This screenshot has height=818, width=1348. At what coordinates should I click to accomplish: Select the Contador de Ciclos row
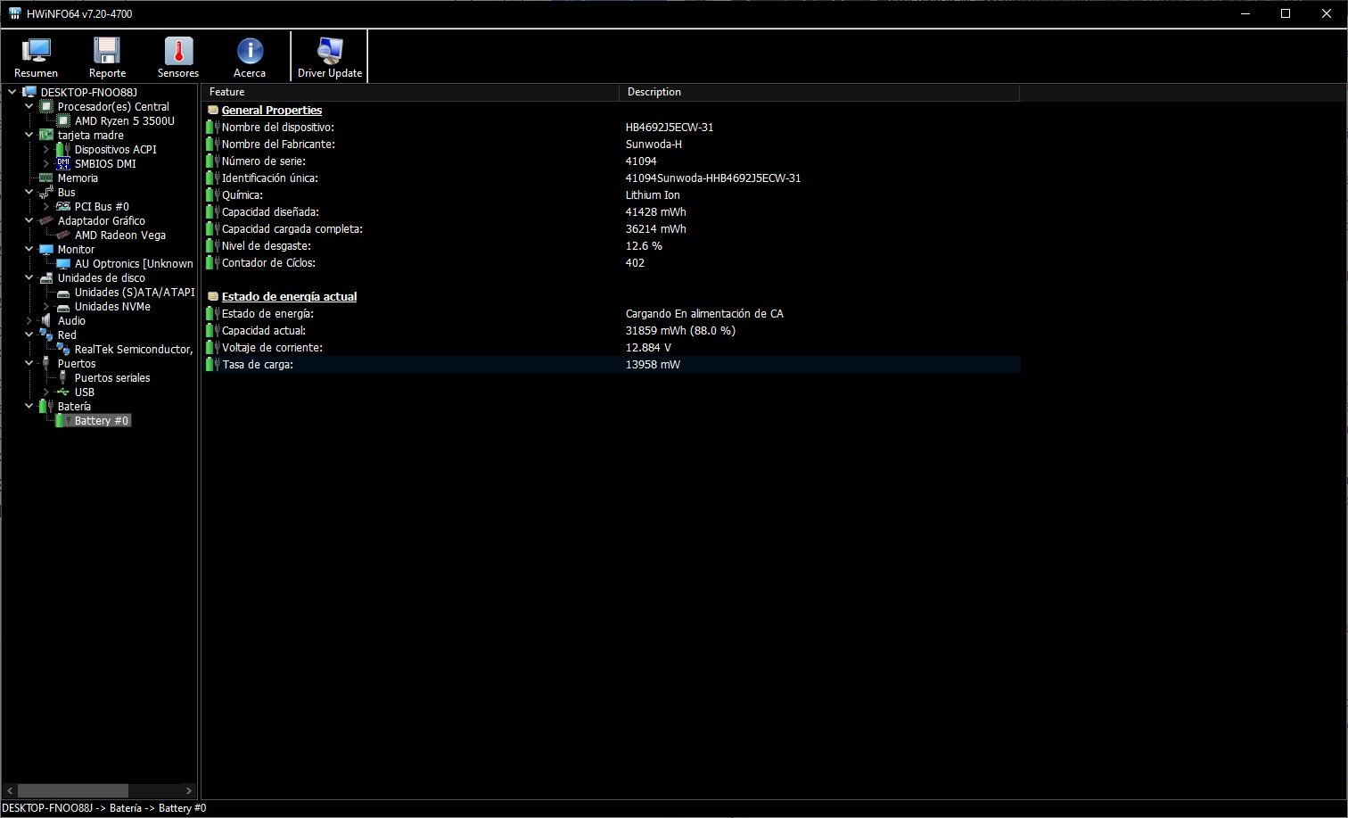pyautogui.click(x=612, y=263)
